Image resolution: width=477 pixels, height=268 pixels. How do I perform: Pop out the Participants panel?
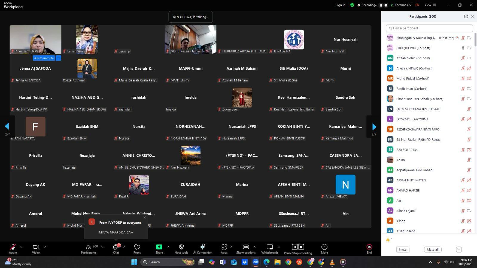point(466,16)
